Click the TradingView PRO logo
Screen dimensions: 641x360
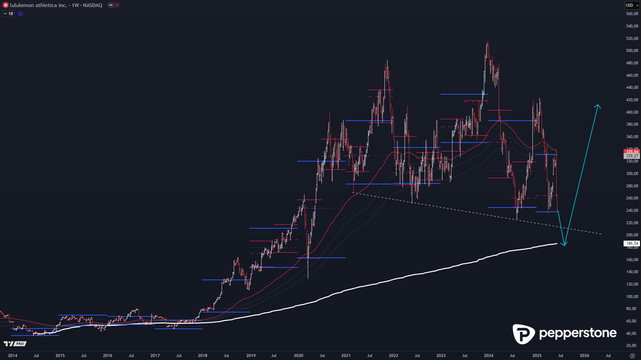(15, 344)
